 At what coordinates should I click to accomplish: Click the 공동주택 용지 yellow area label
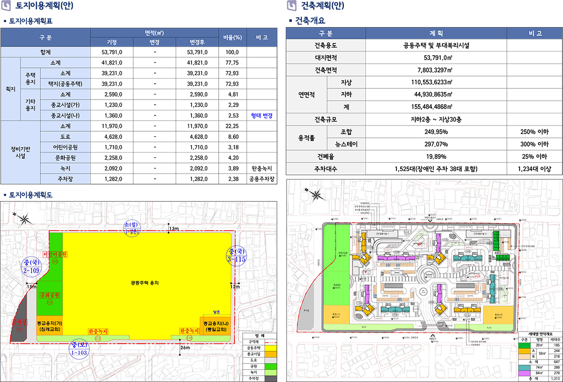[144, 282]
